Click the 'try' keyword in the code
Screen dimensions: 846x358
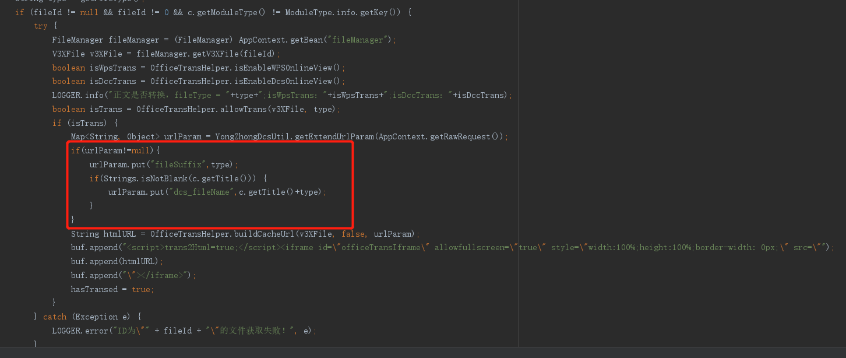41,26
